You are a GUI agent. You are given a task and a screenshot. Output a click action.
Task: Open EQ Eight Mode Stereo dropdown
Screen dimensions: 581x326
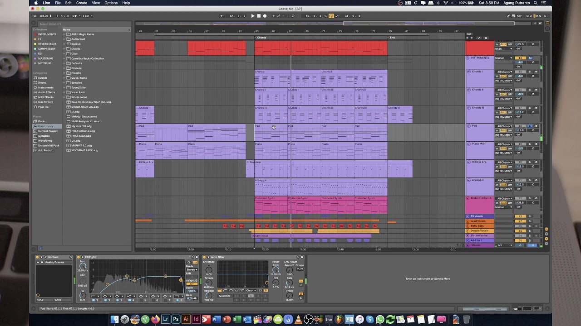[192, 269]
